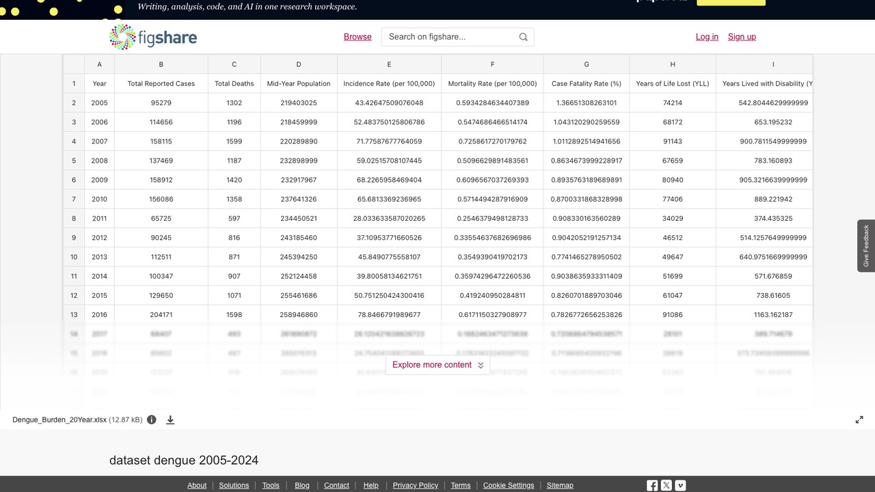This screenshot has width=875, height=492.
Task: Enter fullscreen preview mode
Action: pos(859,420)
